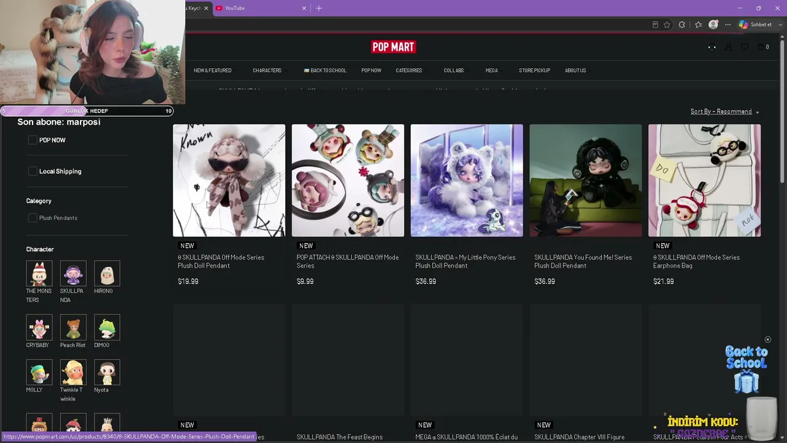Open SKULLPANDA Chapter VIII Figure link

pos(579,437)
